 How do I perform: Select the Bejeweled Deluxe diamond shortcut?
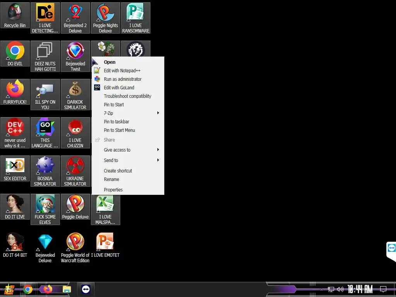[x=45, y=248]
